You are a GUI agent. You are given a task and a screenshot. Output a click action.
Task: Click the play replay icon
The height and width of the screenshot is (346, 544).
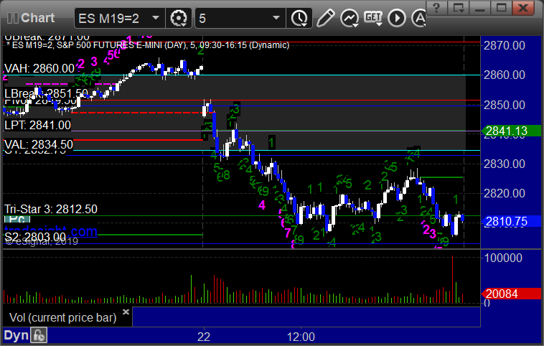pyautogui.click(x=397, y=18)
